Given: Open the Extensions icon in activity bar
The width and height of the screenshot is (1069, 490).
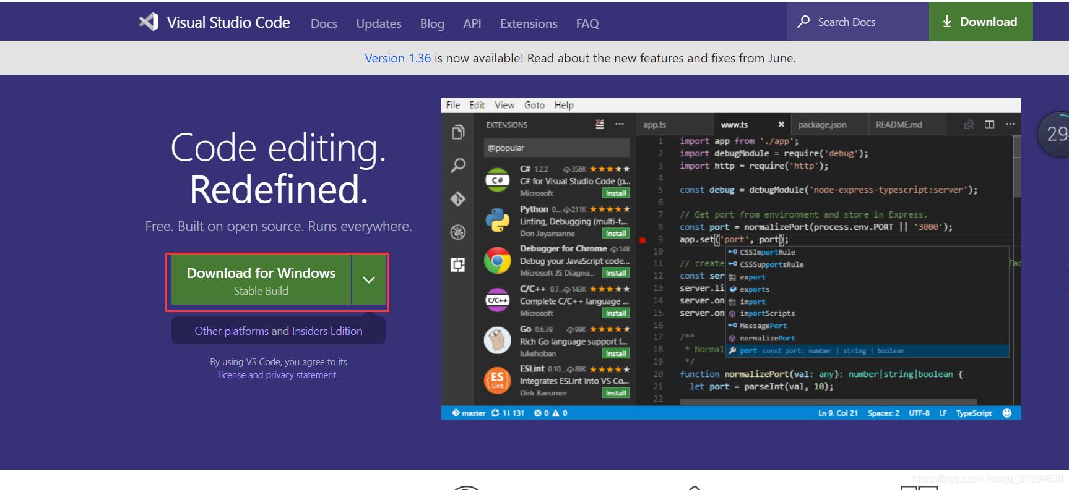Looking at the screenshot, I should [458, 265].
